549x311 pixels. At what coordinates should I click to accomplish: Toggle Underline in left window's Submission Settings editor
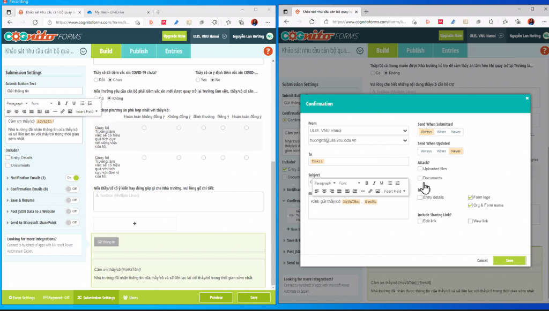pyautogui.click(x=74, y=103)
